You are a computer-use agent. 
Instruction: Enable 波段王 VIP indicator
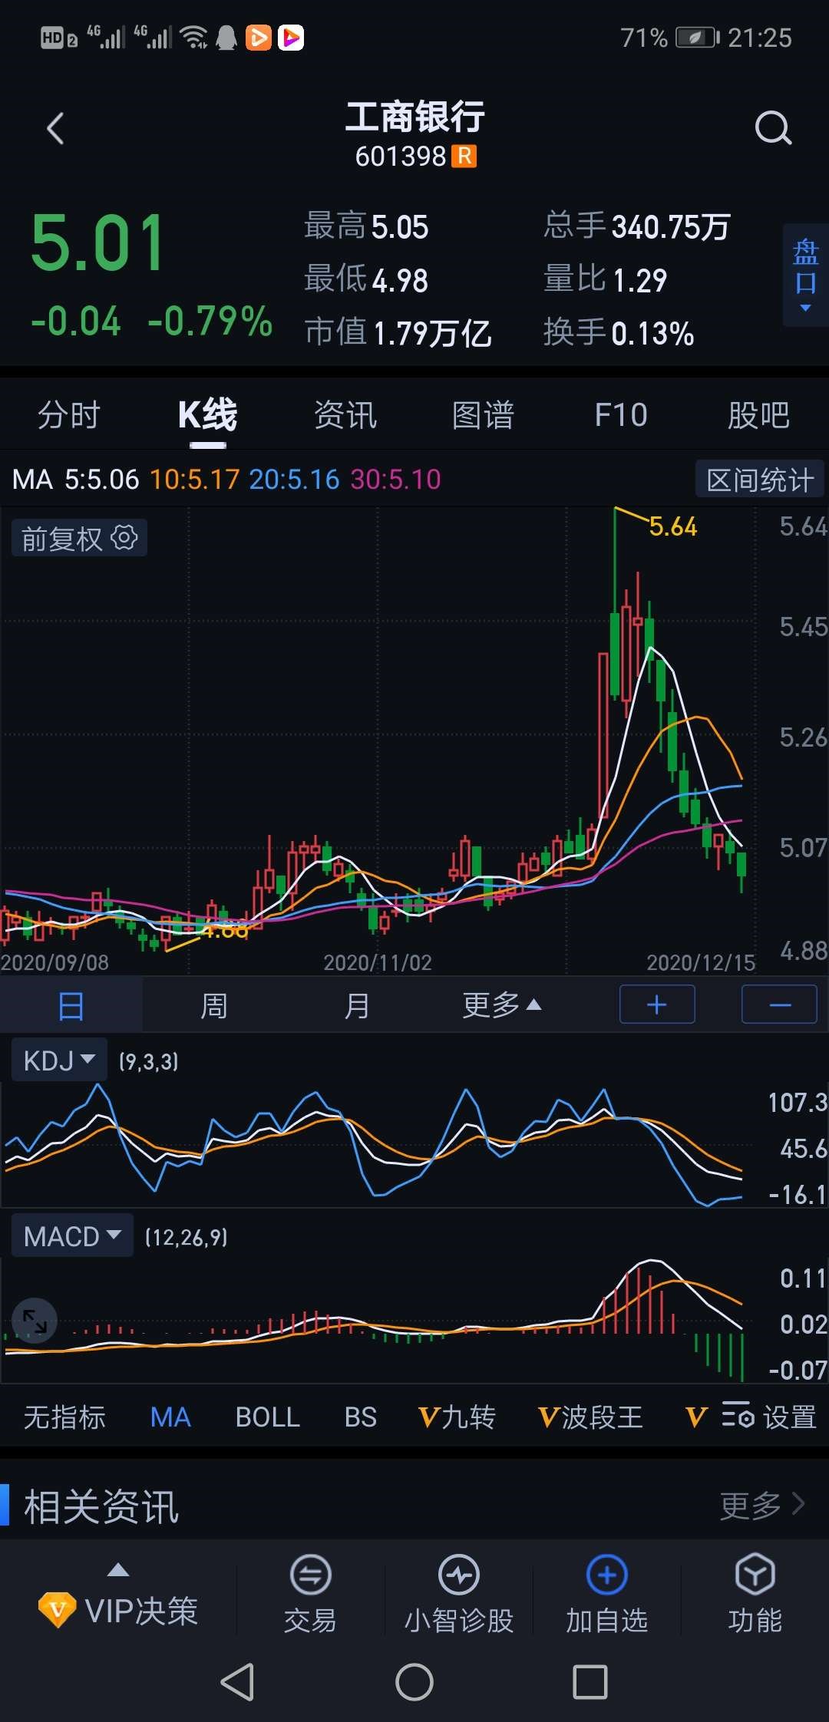pyautogui.click(x=590, y=1417)
